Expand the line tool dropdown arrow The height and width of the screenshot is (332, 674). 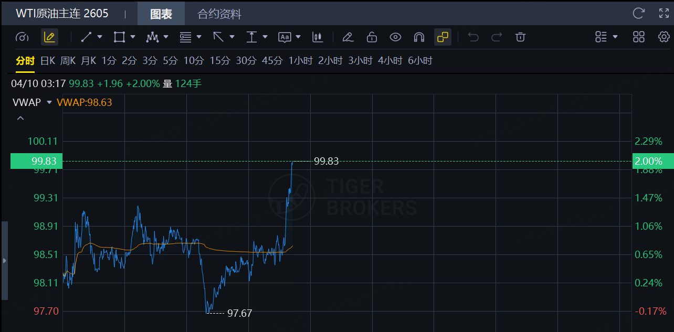[100, 37]
